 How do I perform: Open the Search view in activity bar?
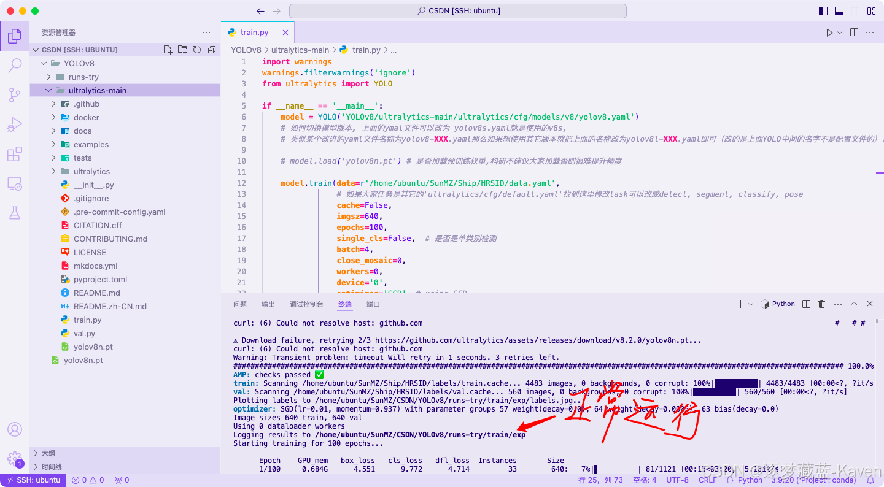(15, 65)
